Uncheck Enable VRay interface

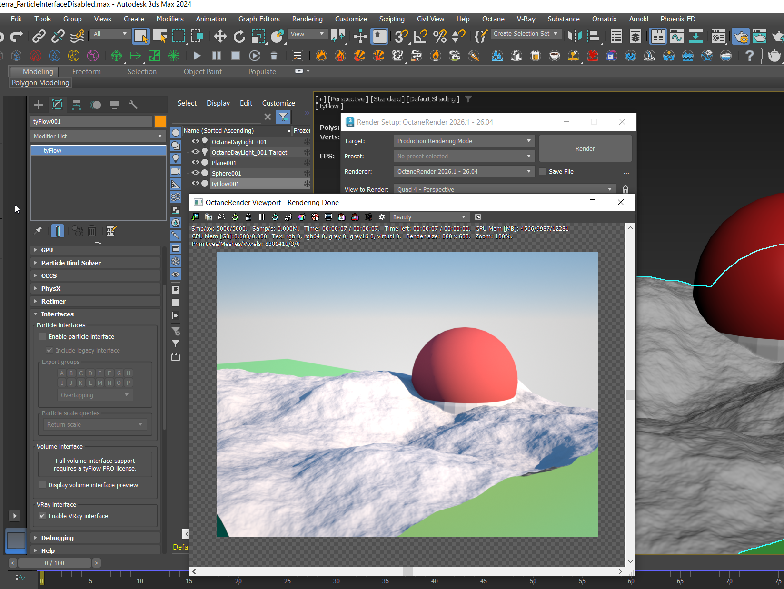click(x=42, y=516)
